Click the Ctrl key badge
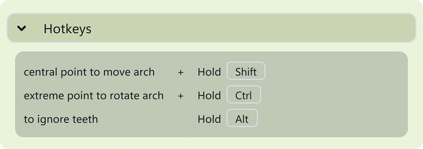This screenshot has height=149, width=423. click(244, 94)
